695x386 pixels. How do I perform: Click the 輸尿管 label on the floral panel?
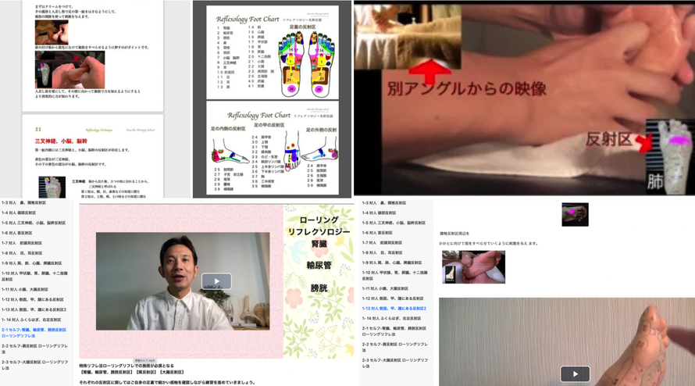click(x=319, y=266)
